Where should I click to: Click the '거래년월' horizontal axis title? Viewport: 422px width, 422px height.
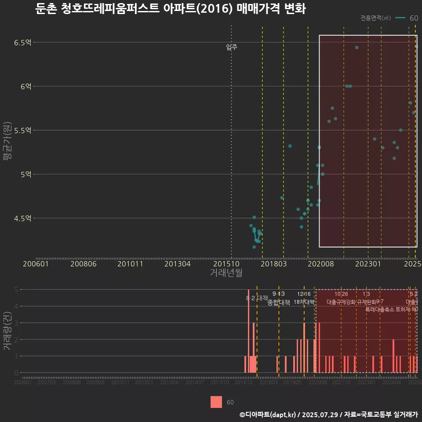(226, 273)
